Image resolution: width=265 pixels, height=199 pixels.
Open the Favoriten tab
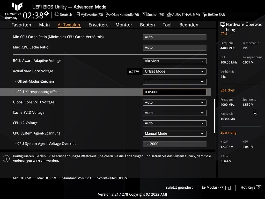coord(21,25)
